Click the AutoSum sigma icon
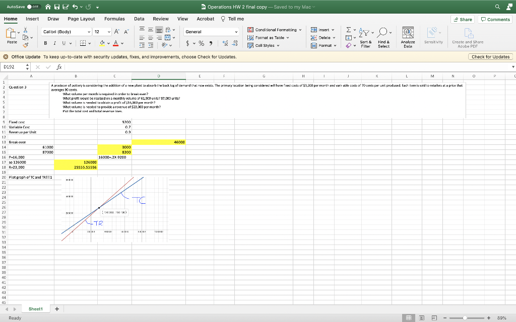516x322 pixels. click(x=349, y=30)
